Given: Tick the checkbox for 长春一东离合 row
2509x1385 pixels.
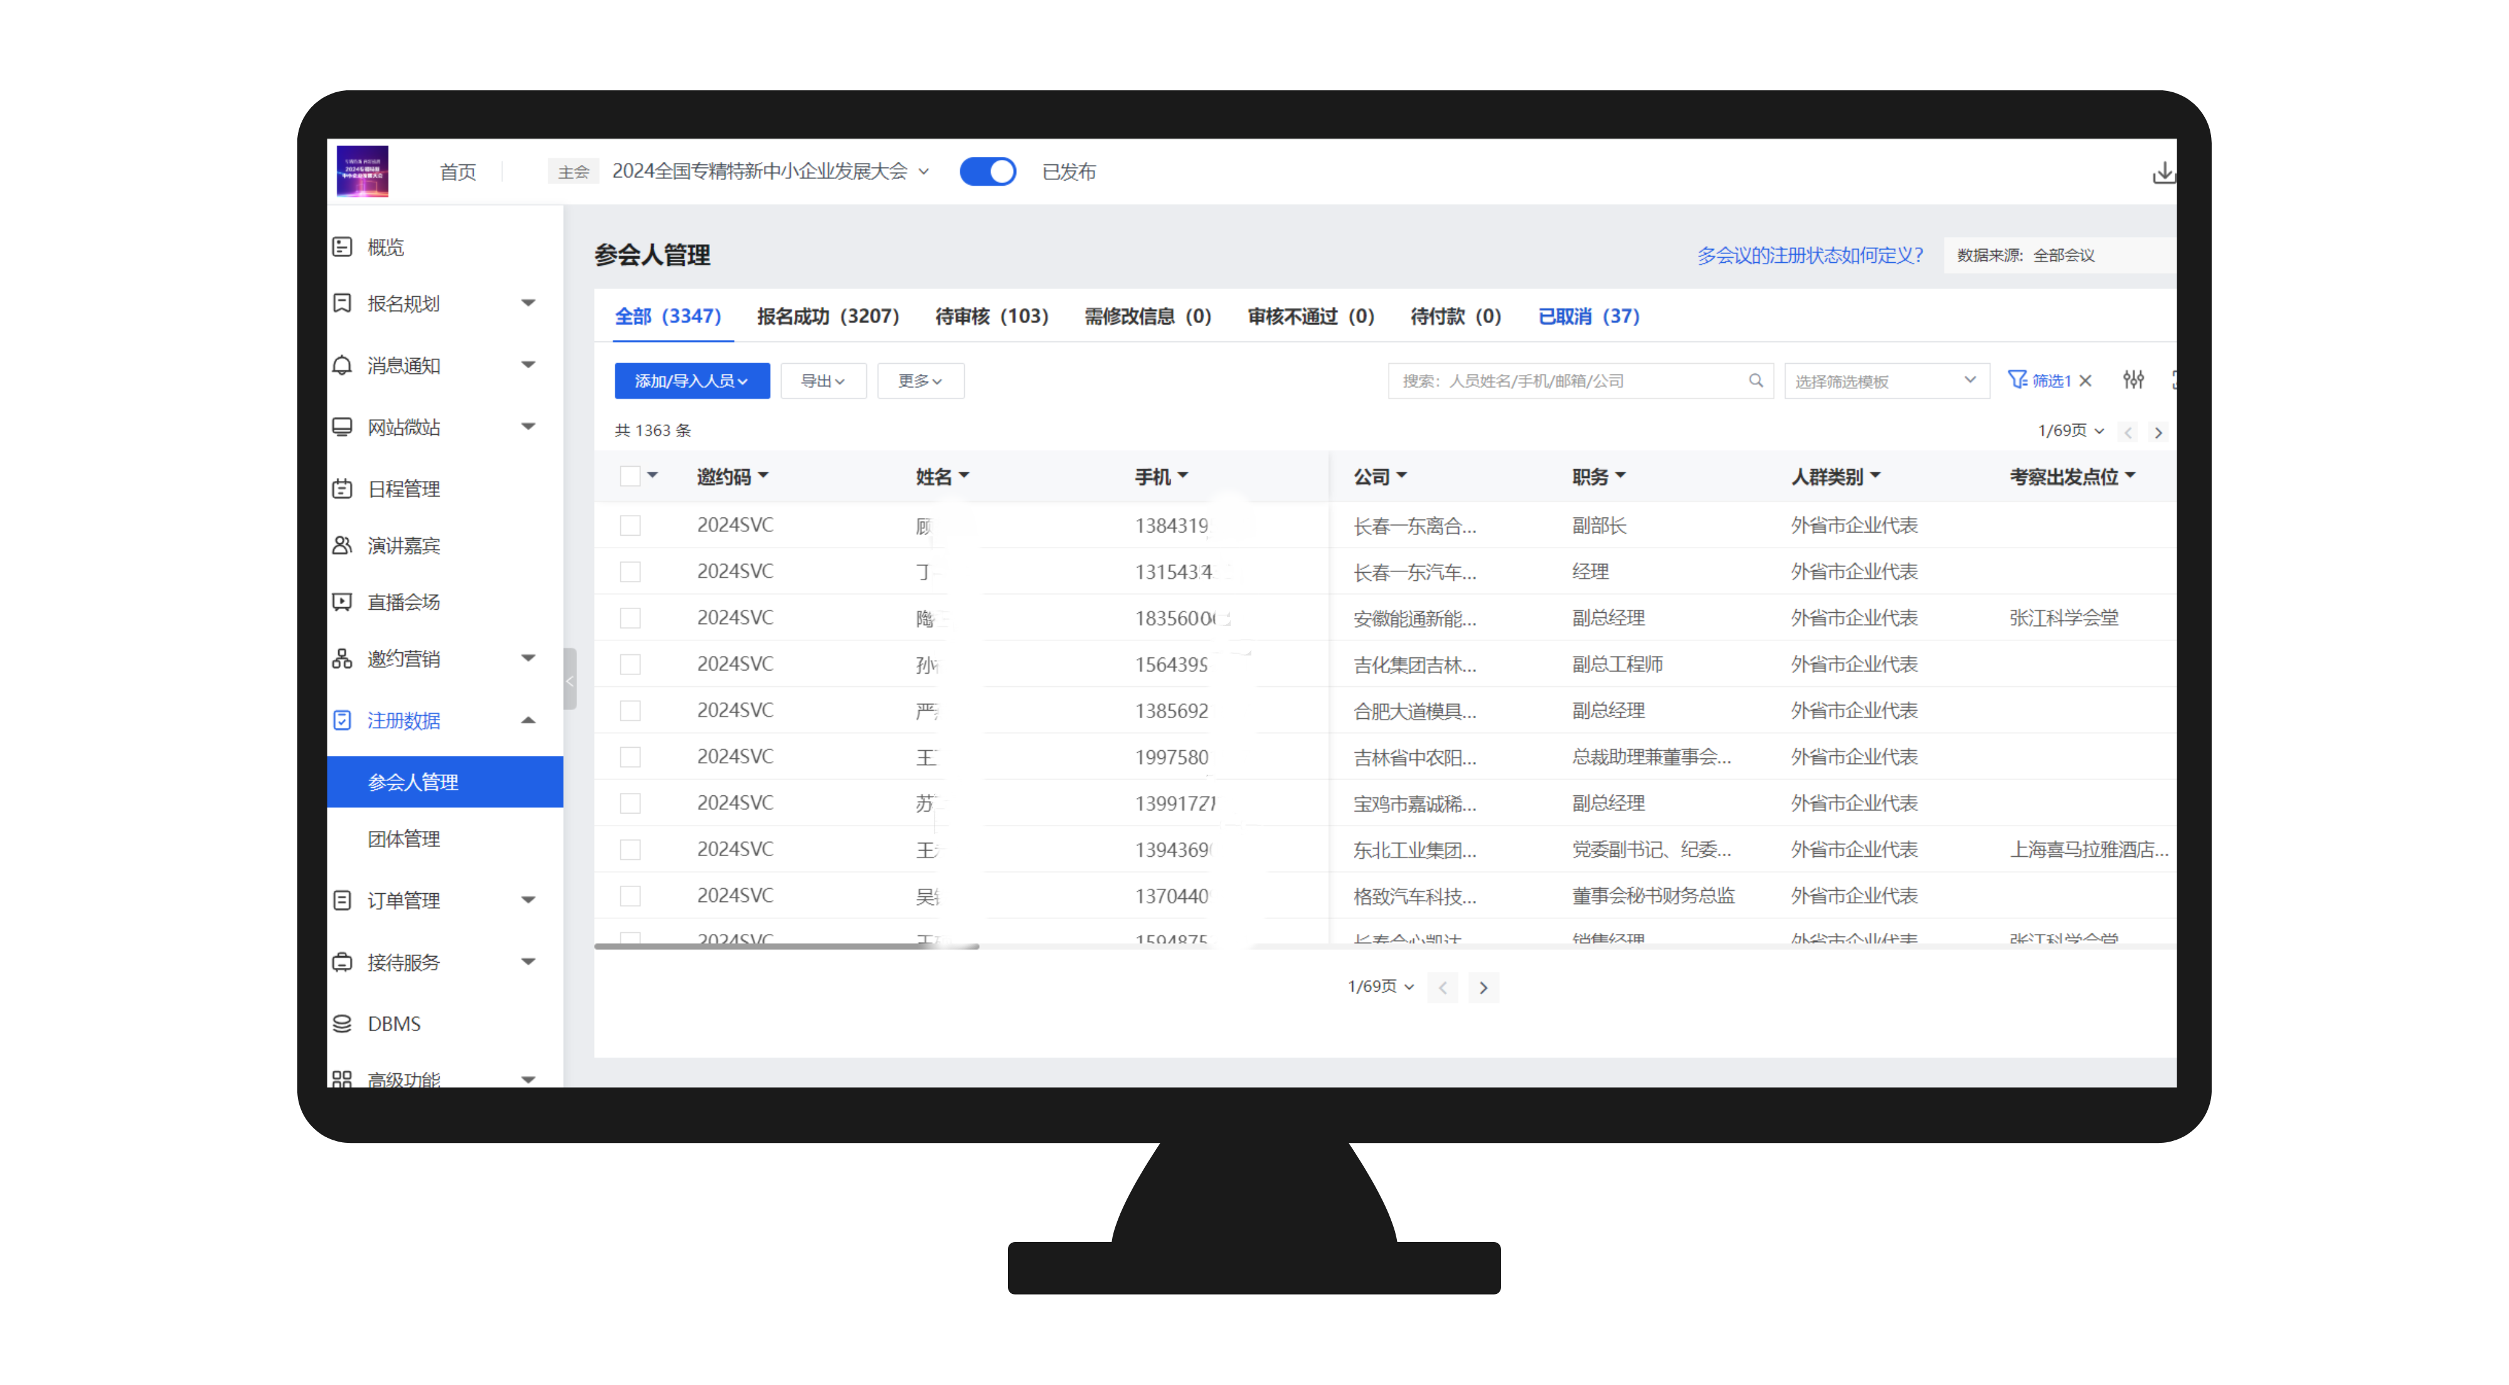Looking at the screenshot, I should 630,526.
